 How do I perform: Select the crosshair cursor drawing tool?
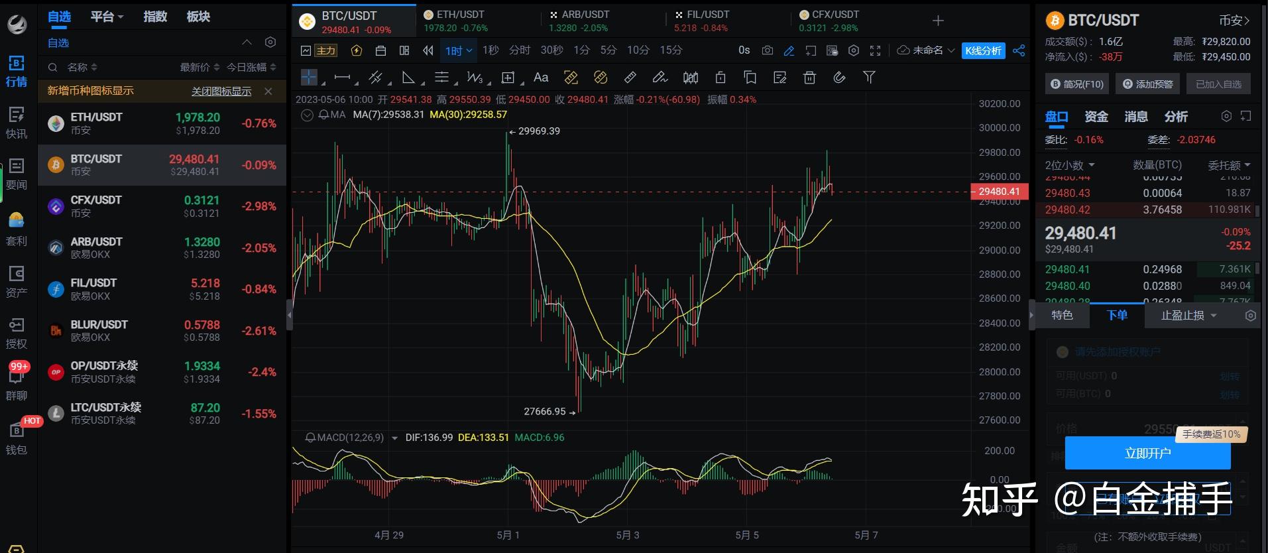point(310,78)
